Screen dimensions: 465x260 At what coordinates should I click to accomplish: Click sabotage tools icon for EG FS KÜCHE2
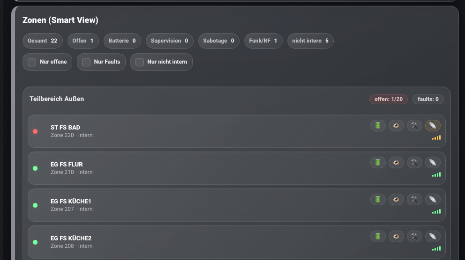click(414, 236)
